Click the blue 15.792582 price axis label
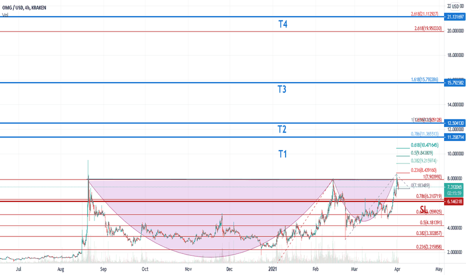 (x=455, y=82)
